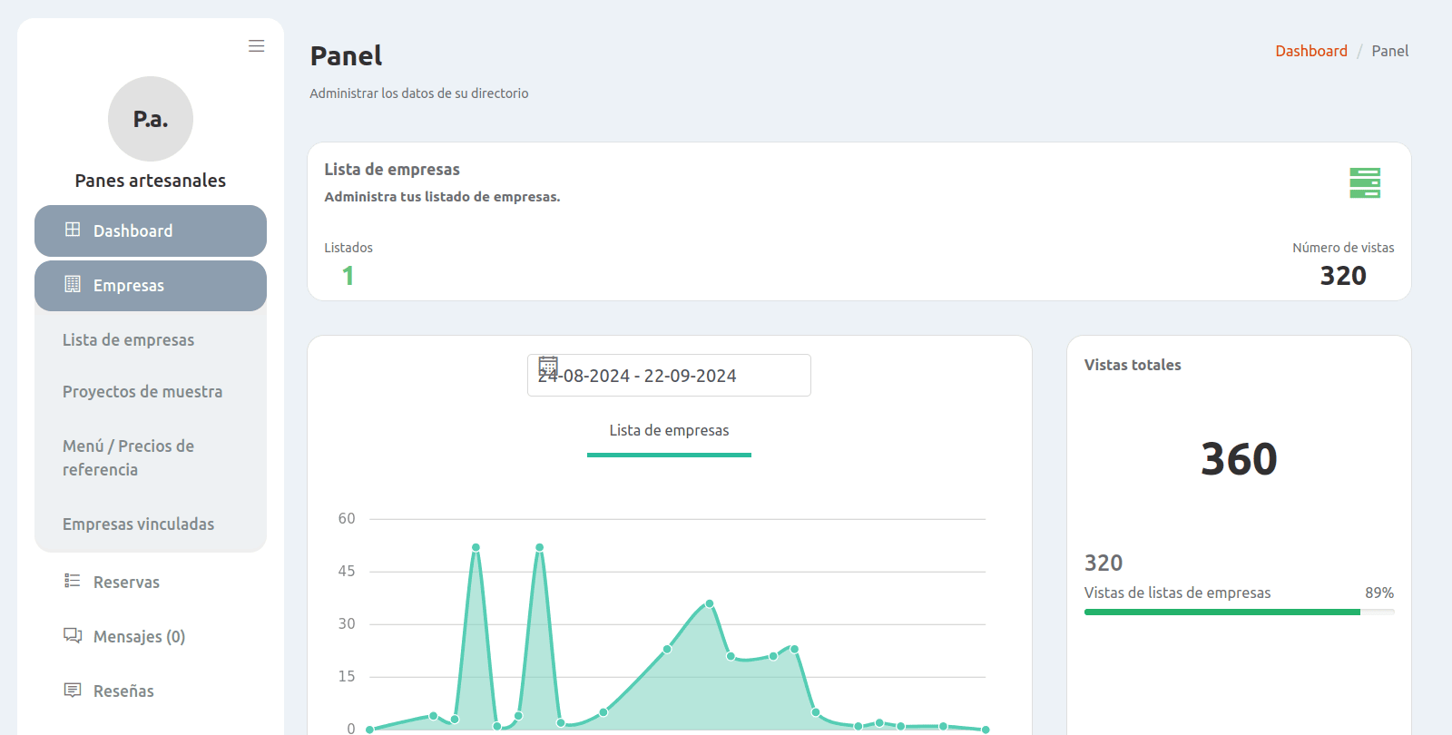The height and width of the screenshot is (735, 1452).
Task: Click the Dashboard breadcrumb link
Action: coord(1311,51)
